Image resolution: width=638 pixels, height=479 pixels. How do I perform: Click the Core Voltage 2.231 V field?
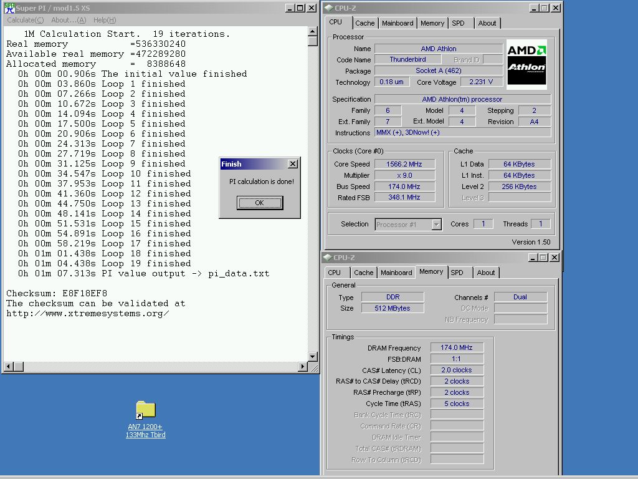482,82
